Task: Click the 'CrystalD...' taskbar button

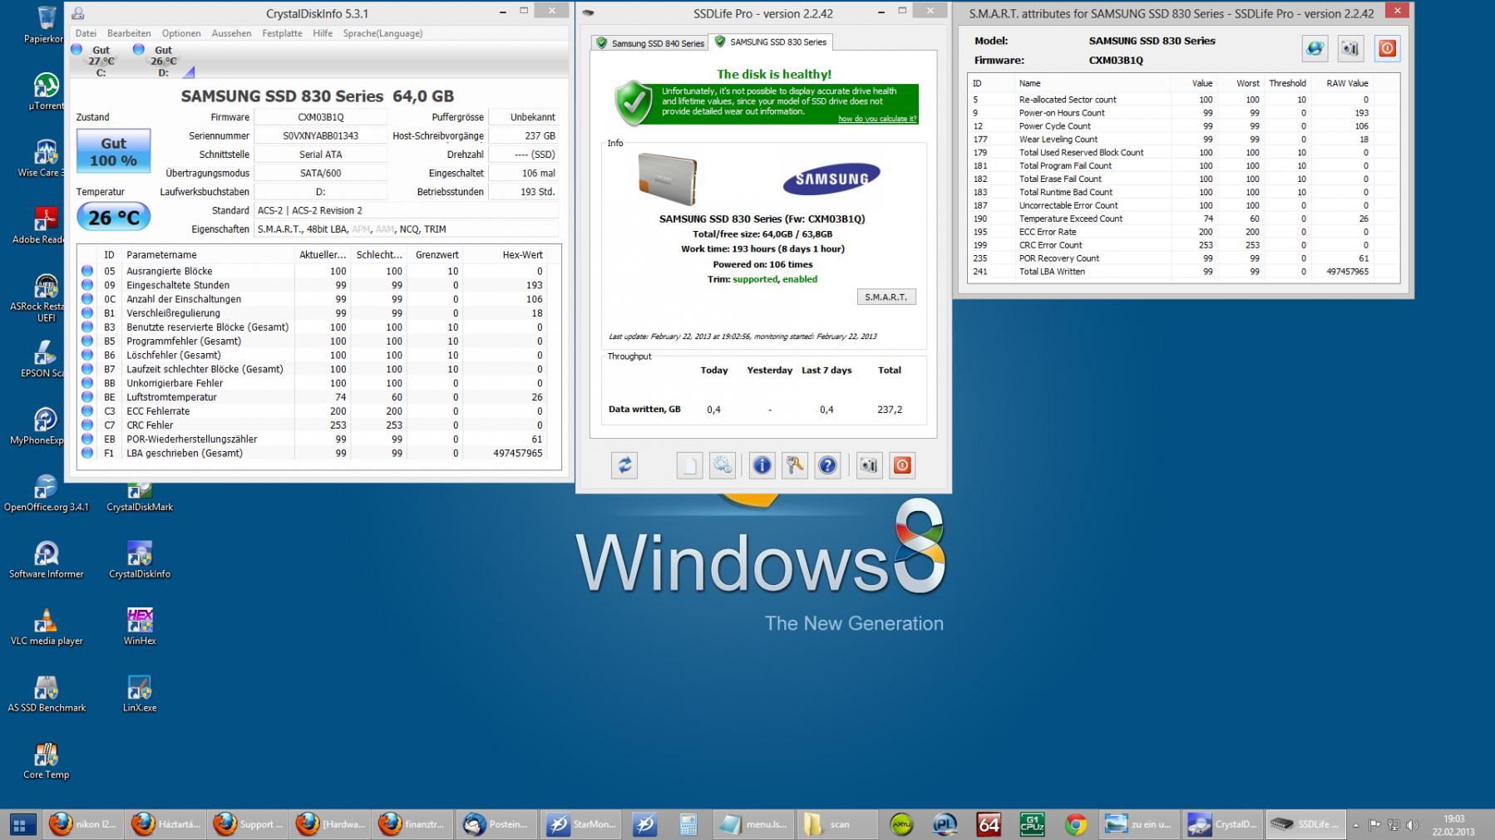Action: point(1224,824)
